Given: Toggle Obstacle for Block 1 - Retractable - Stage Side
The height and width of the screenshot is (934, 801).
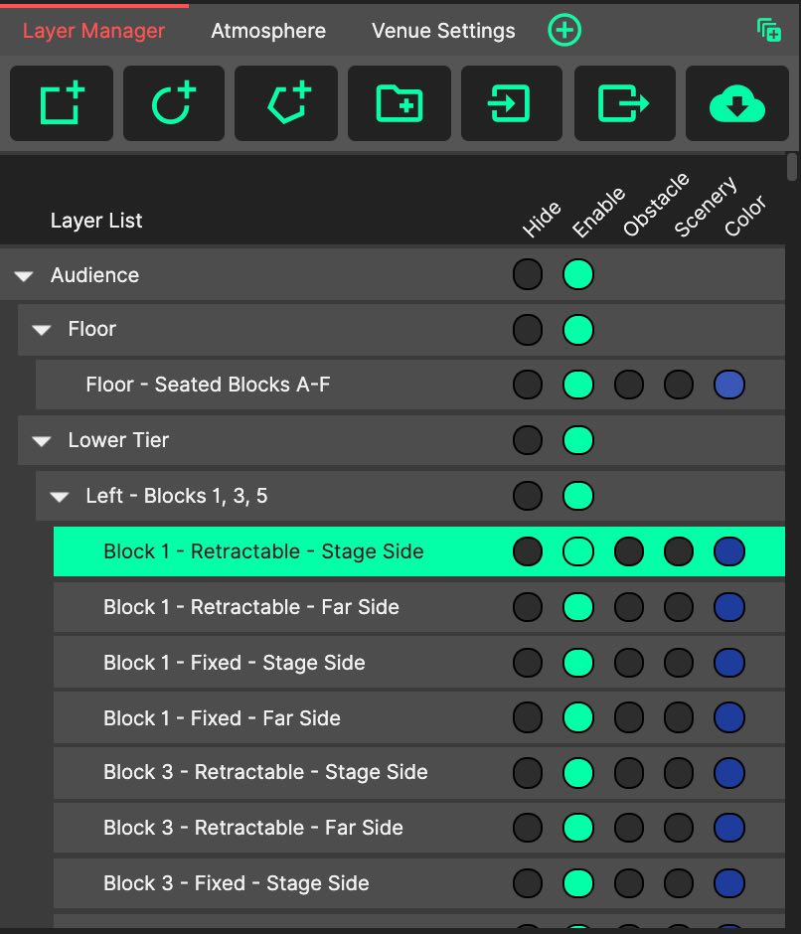Looking at the screenshot, I should click(629, 551).
